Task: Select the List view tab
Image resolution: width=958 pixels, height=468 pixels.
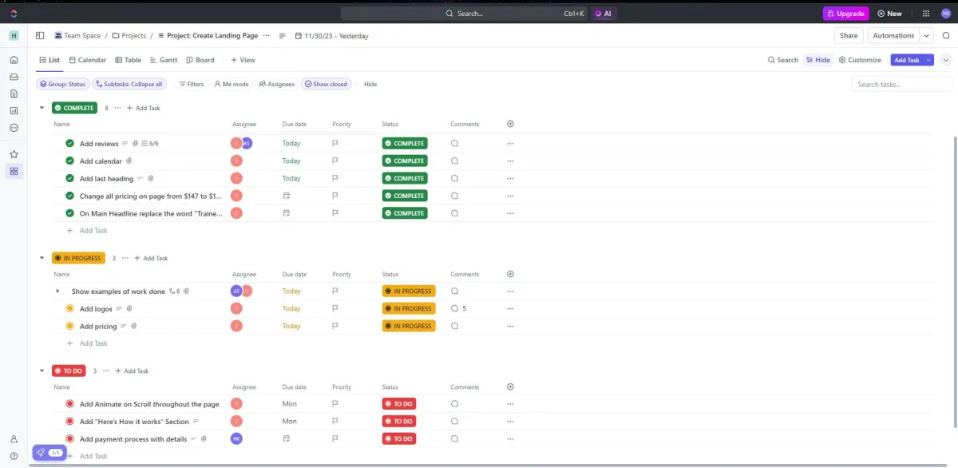Action: pos(49,60)
